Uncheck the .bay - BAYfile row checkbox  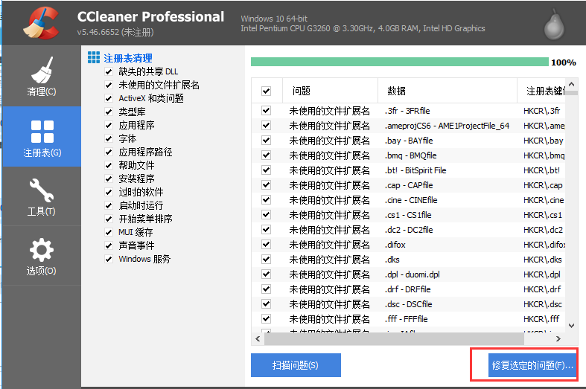[266, 141]
